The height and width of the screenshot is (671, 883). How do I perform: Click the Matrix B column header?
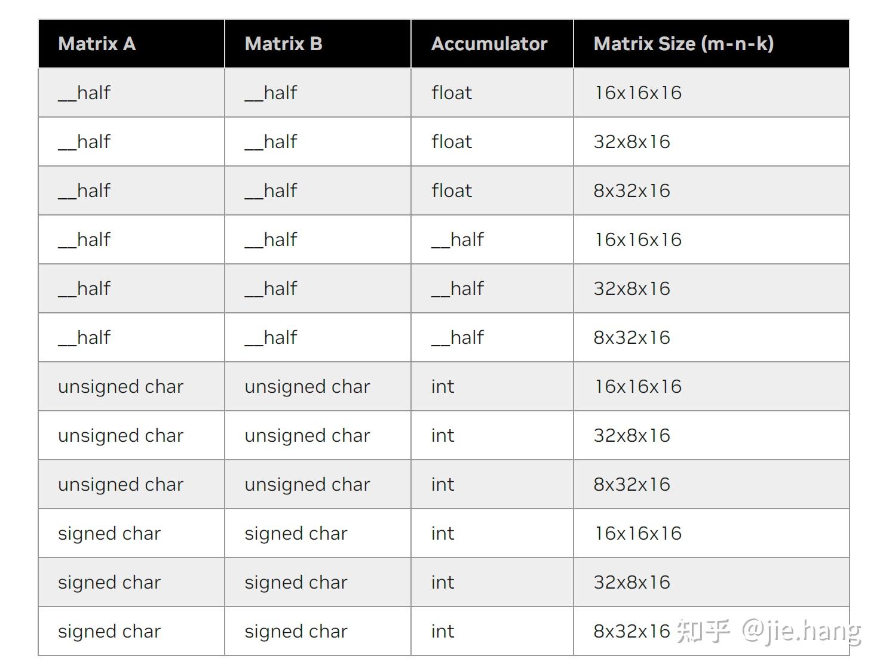pyautogui.click(x=283, y=44)
